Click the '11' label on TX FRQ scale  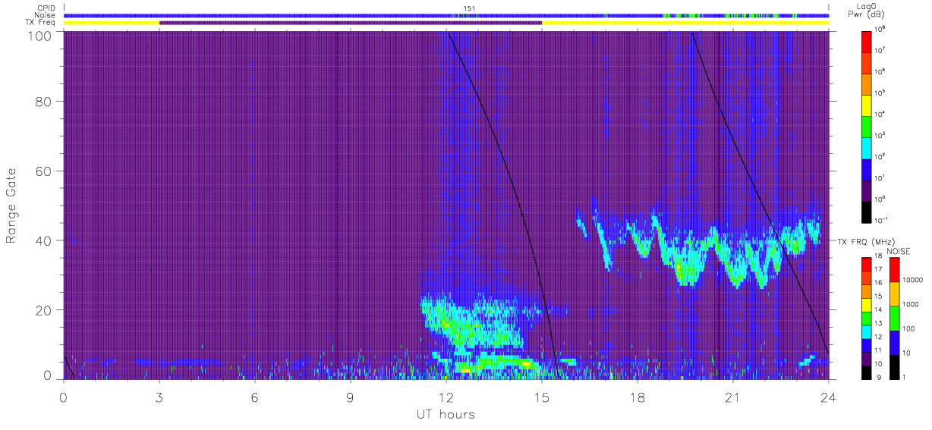(x=880, y=350)
